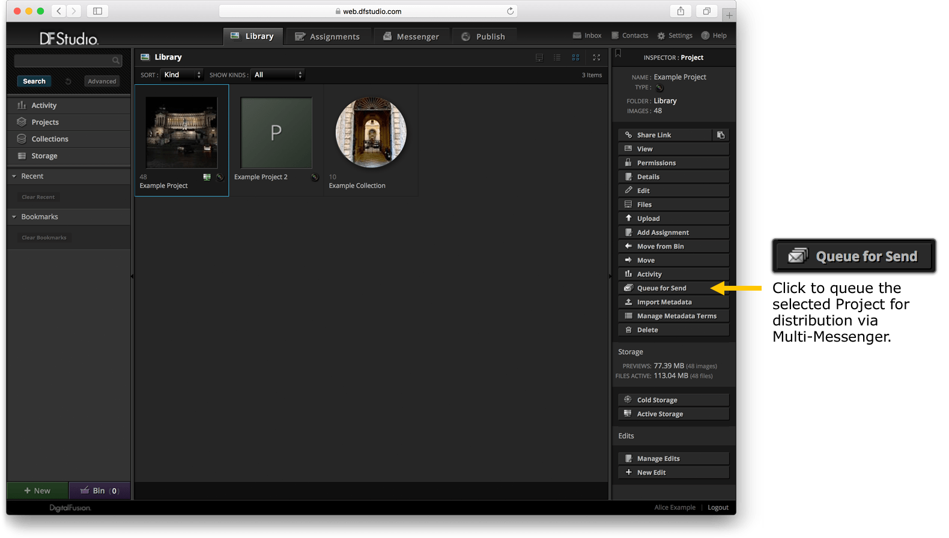Click Active Storage
The width and height of the screenshot is (949, 538).
tap(673, 414)
